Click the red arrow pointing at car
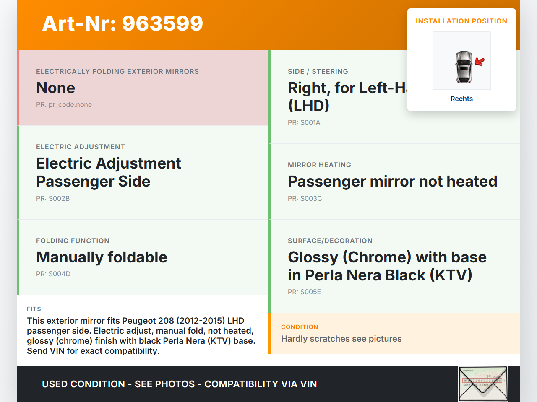 pyautogui.click(x=480, y=62)
